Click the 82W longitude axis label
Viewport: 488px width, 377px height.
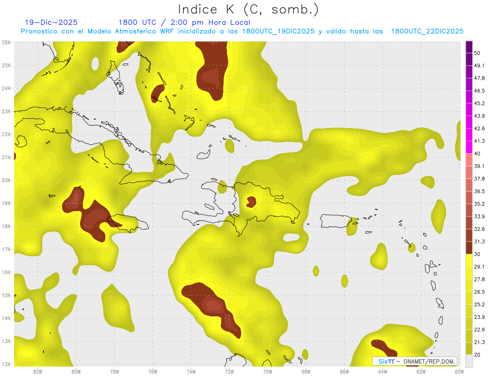(38, 371)
